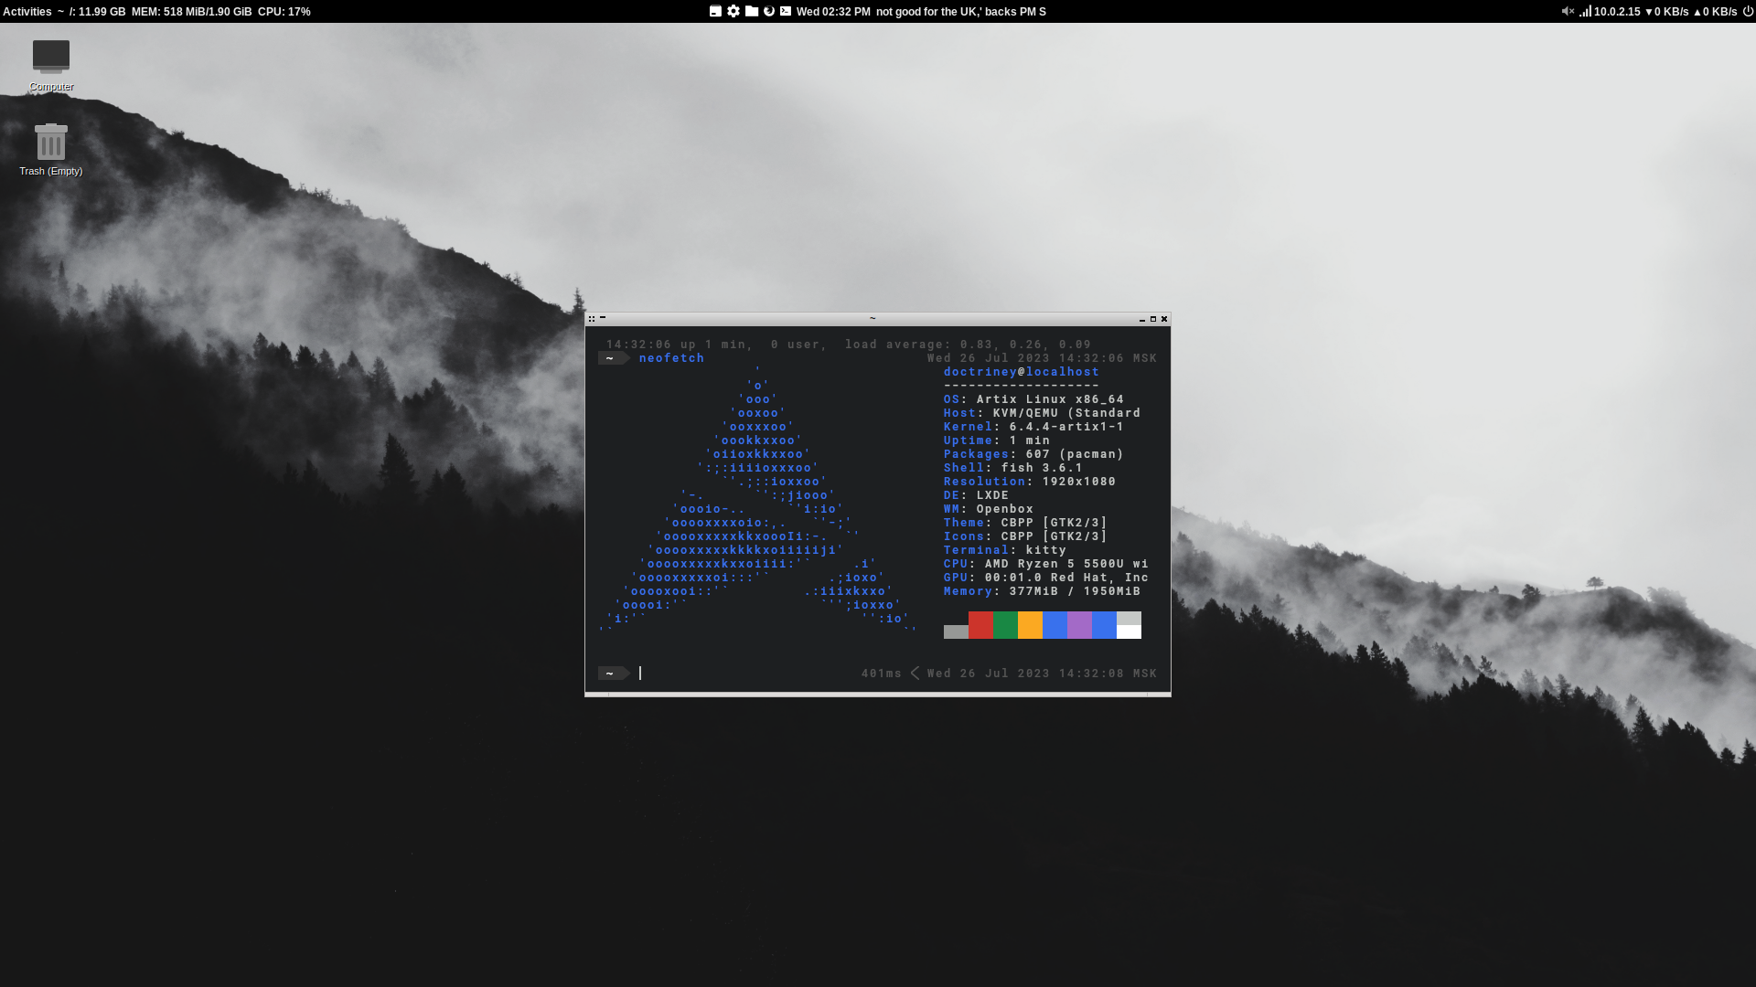The height and width of the screenshot is (987, 1756).
Task: Open settings via the gear icon
Action: click(733, 11)
